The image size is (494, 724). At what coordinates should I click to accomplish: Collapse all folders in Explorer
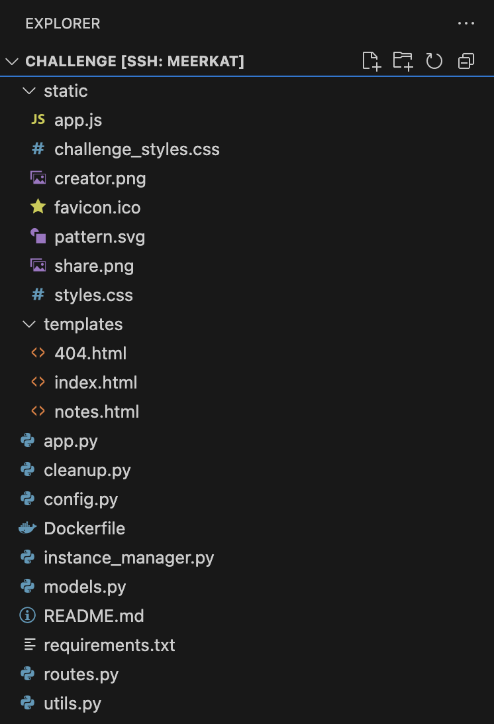466,61
